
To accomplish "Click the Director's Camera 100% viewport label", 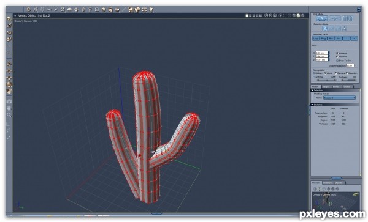I will tap(26, 21).
